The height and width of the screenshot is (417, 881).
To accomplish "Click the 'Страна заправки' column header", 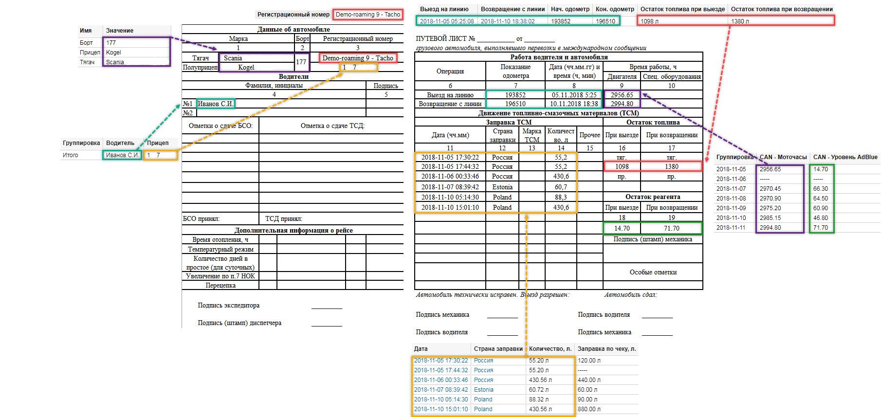I will [498, 349].
